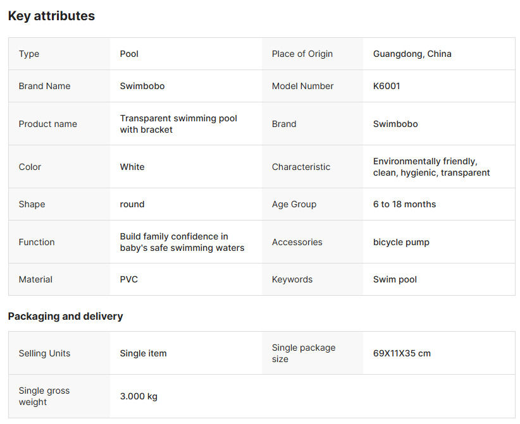Click the bicycle pump accessories value
Screen dimensions: 520x424
coord(400,242)
